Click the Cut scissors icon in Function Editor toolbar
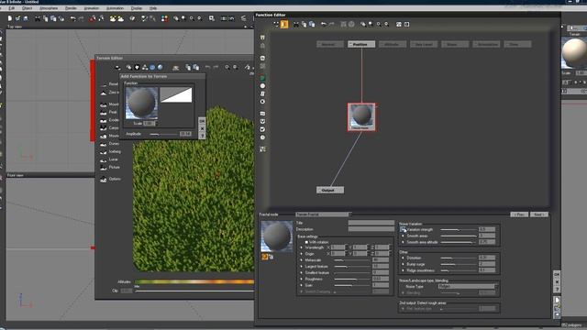The width and height of the screenshot is (587, 330). (x=296, y=25)
